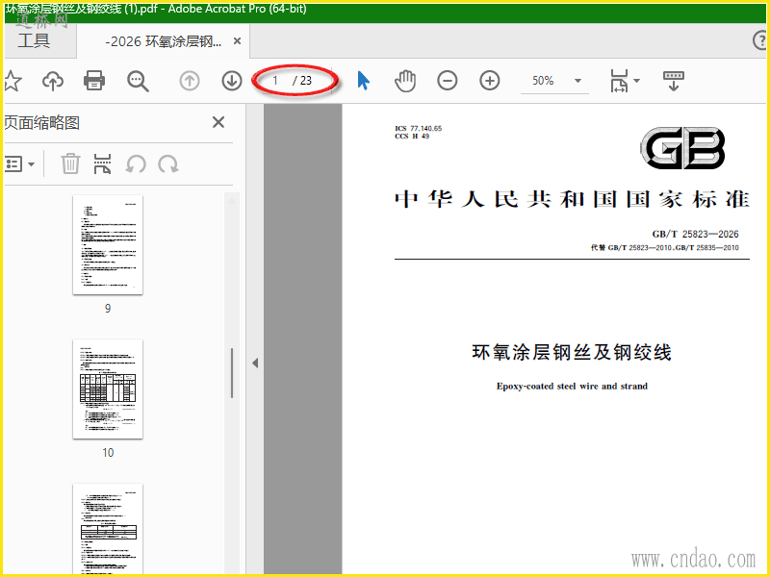Select page 9 thumbnail
Image resolution: width=770 pixels, height=577 pixels.
[108, 245]
